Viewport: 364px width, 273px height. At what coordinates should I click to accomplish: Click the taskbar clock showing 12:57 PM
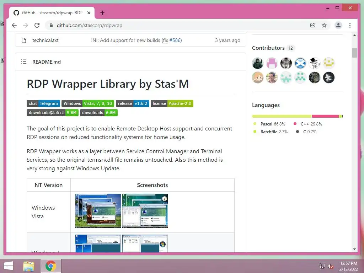(x=348, y=266)
